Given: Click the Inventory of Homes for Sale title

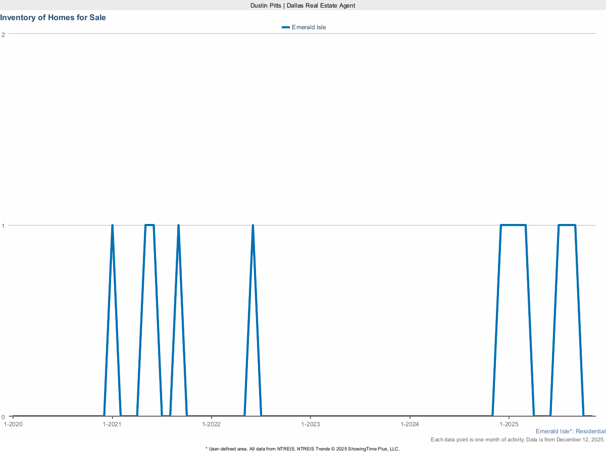Looking at the screenshot, I should pos(53,17).
